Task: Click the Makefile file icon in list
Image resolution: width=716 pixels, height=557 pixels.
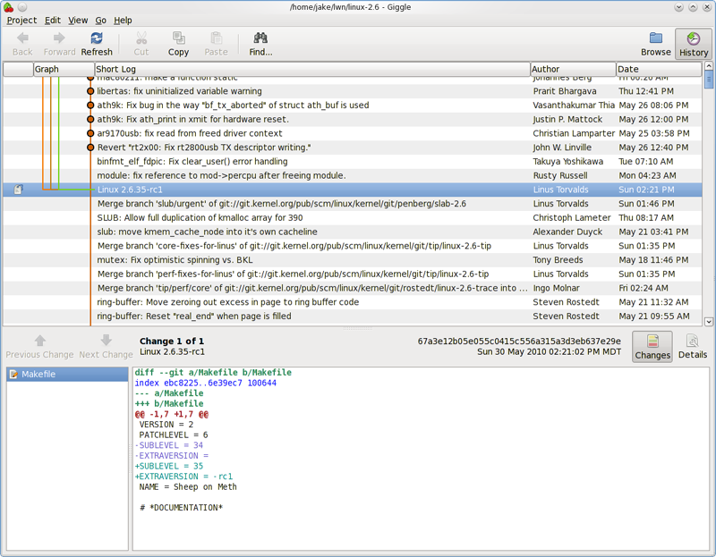Action: [x=13, y=374]
